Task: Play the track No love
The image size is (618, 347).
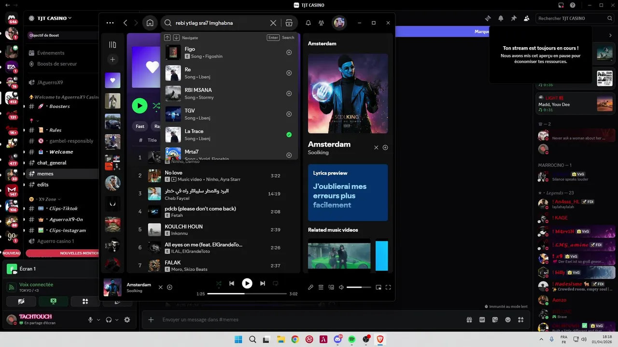Action: pos(154,175)
